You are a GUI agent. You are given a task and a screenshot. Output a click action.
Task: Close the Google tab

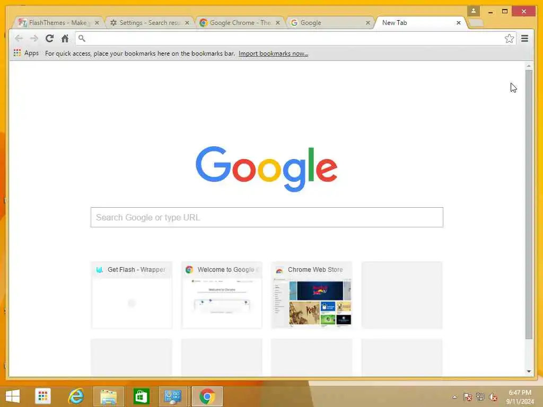368,23
